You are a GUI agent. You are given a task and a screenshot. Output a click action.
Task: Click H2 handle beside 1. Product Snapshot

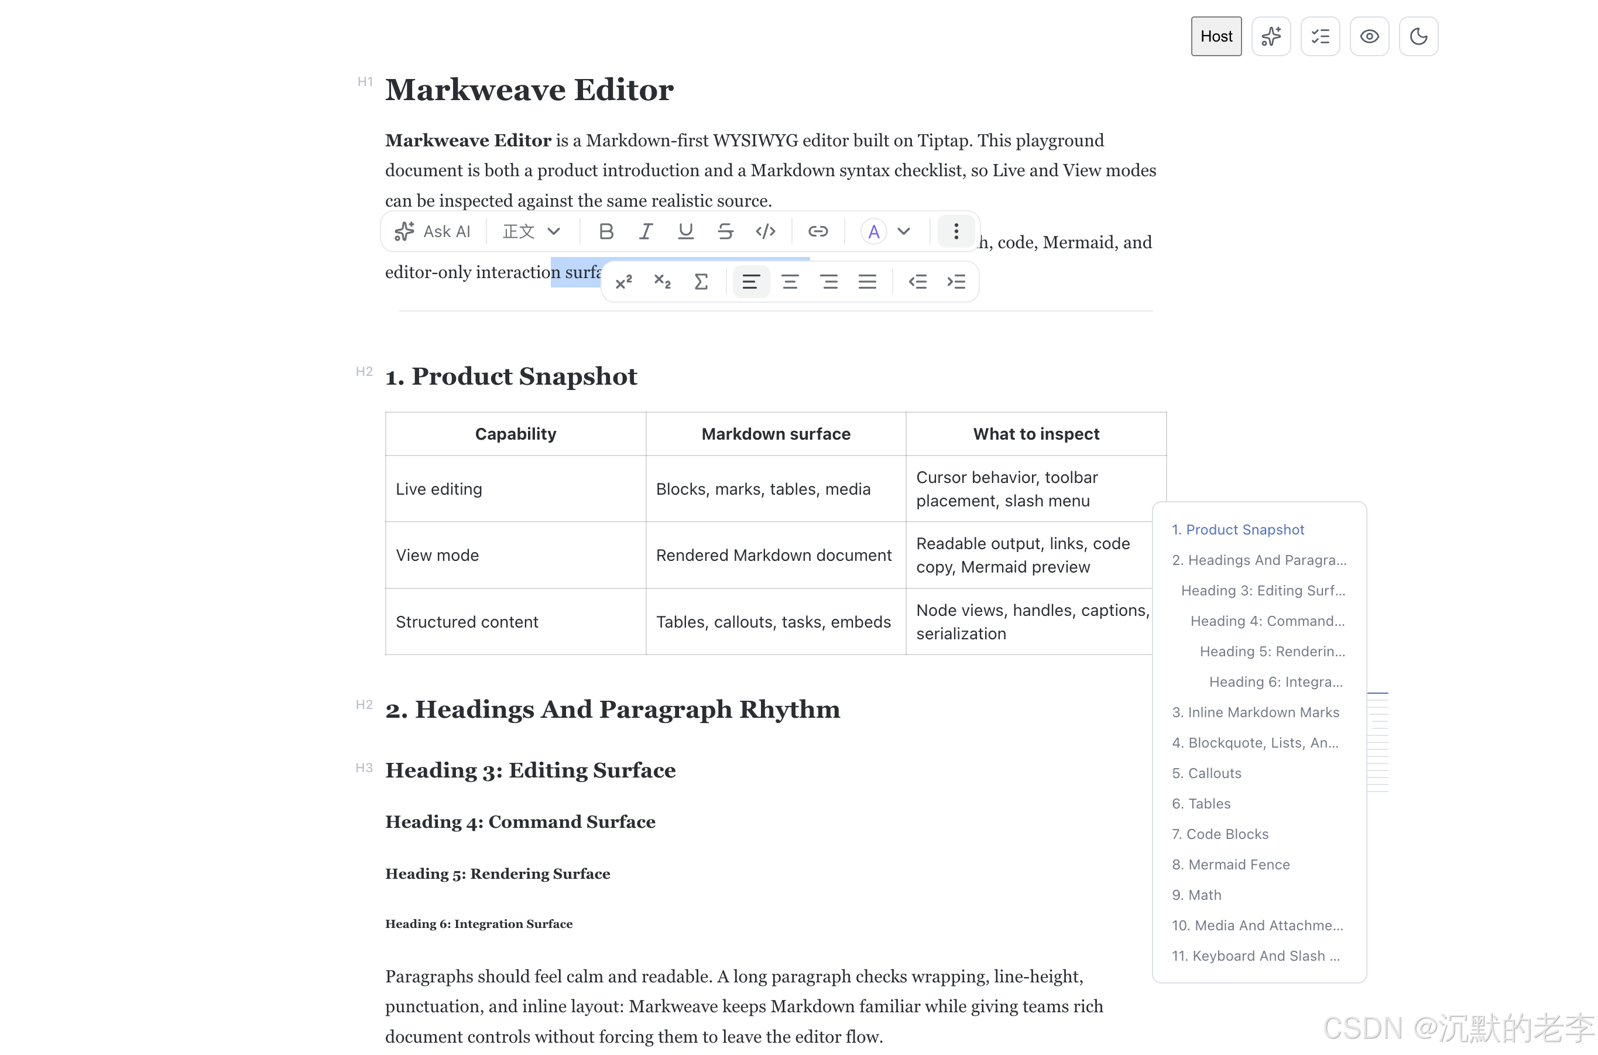click(x=364, y=371)
